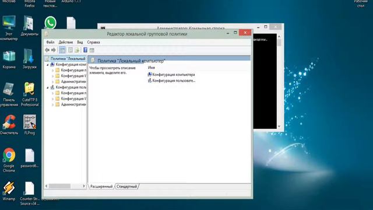Open Очиститель CCleaner desktop icon

coord(9,125)
